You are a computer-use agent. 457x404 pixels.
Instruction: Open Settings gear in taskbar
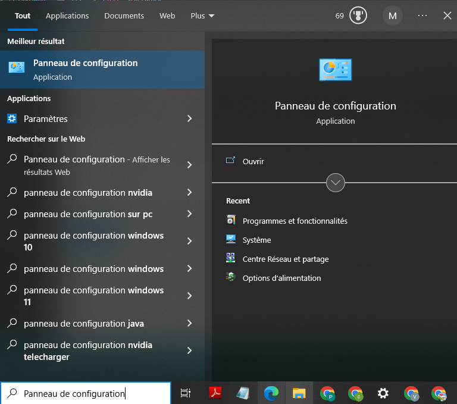pos(383,393)
